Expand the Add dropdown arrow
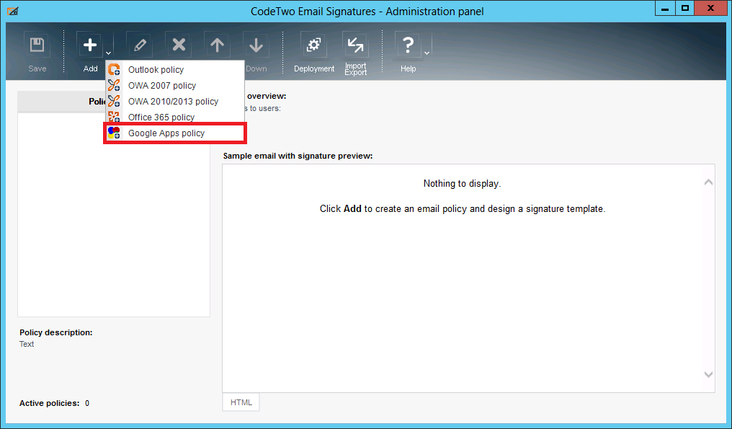Image resolution: width=732 pixels, height=429 pixels. tap(108, 53)
